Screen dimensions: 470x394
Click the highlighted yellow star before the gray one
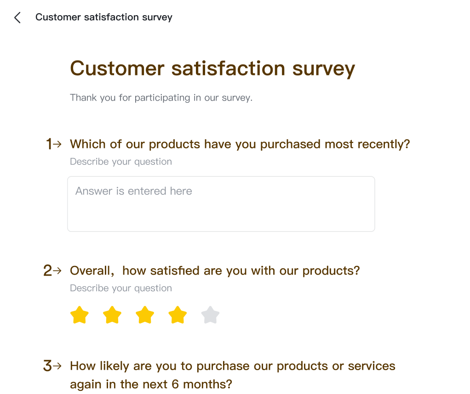pos(177,315)
